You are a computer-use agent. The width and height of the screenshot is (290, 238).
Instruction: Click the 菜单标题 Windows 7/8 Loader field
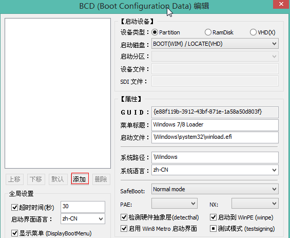(215, 125)
